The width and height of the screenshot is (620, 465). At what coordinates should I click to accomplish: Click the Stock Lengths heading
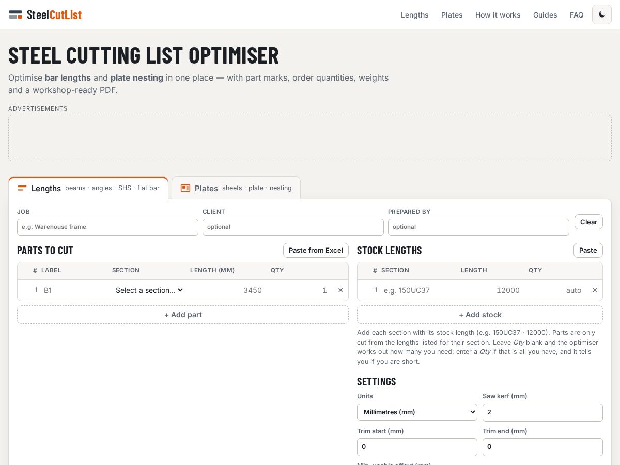[390, 250]
